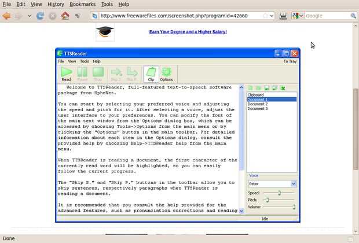Click the TTSReader app icon in title bar
The width and height of the screenshot is (359, 243).
[60, 53]
